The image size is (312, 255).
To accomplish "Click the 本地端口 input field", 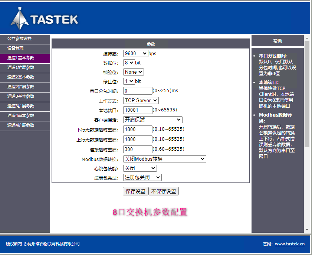I will click(x=138, y=110).
